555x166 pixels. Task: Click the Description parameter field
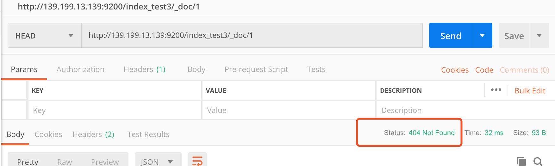(465, 110)
